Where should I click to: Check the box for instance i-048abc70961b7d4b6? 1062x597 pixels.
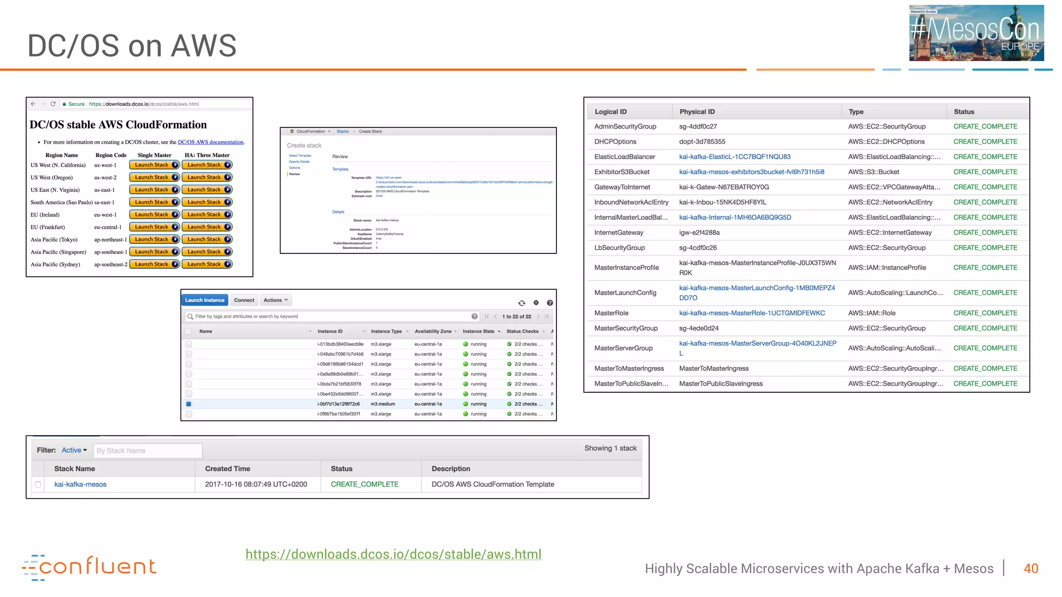tap(189, 354)
